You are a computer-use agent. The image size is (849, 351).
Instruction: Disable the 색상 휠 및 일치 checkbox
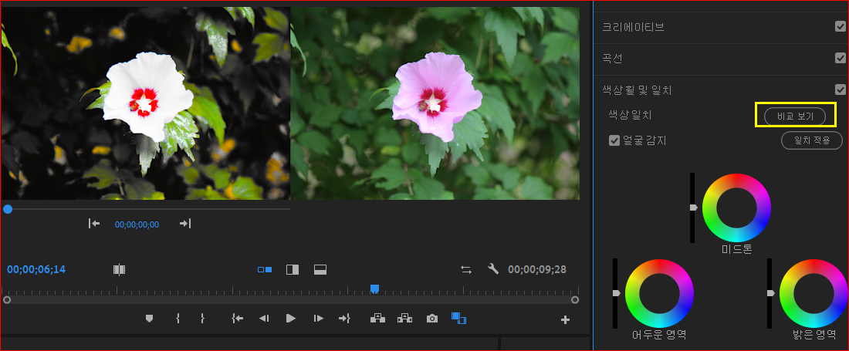click(841, 89)
